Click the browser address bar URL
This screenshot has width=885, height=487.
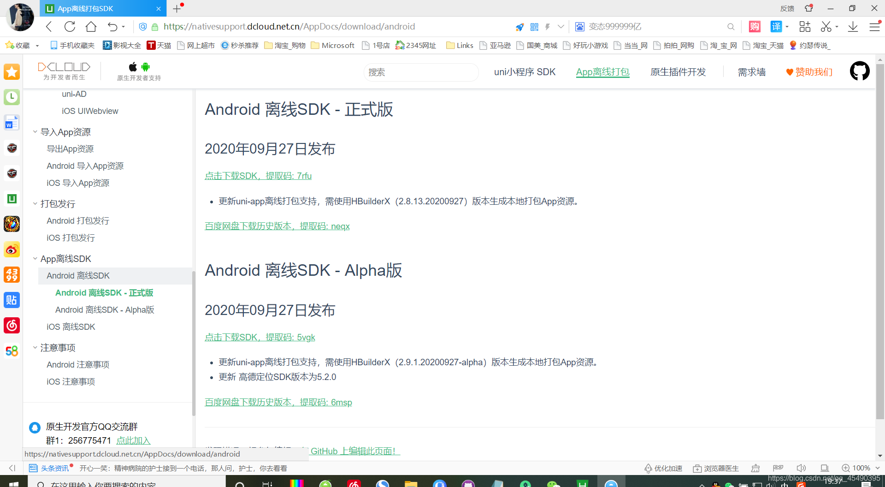pos(289,27)
